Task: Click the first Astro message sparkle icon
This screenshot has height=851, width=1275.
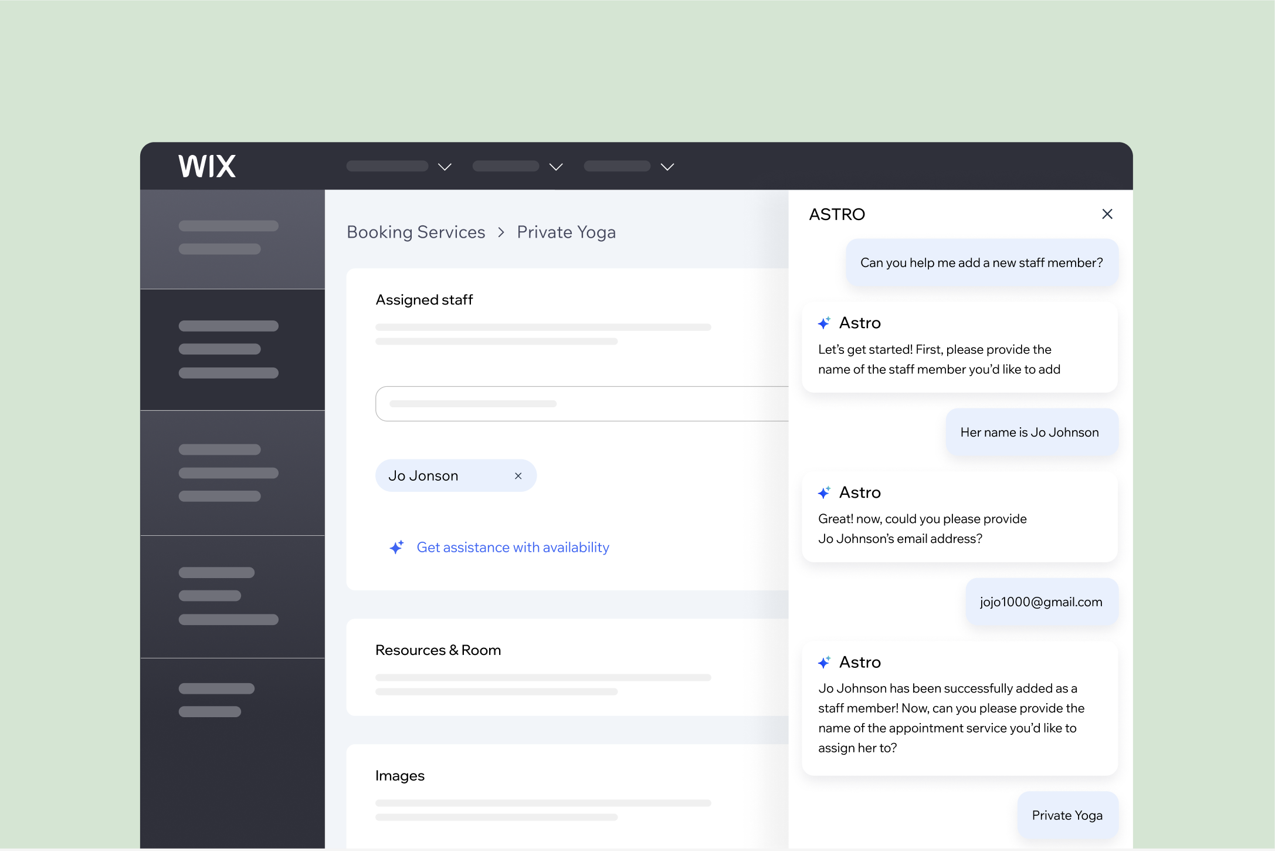Action: pos(824,323)
